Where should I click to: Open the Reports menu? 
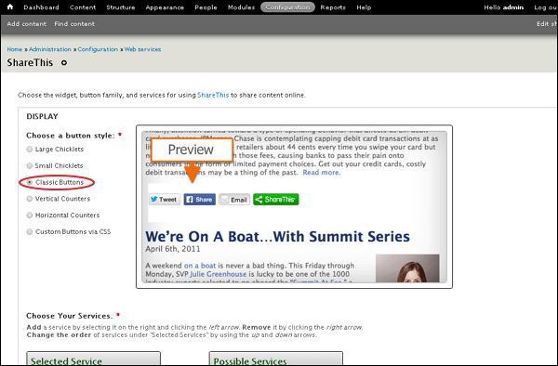tap(333, 7)
